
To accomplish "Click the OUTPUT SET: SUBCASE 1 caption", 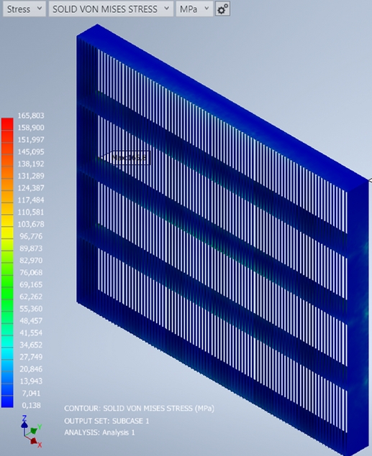I will [x=106, y=421].
